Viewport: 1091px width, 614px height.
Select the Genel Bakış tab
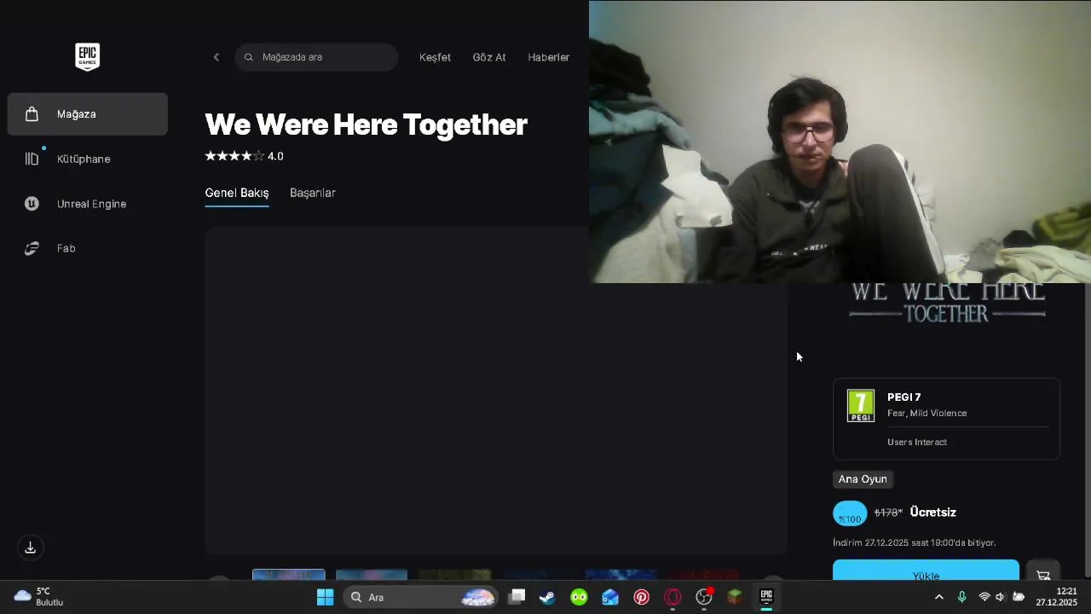pyautogui.click(x=237, y=194)
